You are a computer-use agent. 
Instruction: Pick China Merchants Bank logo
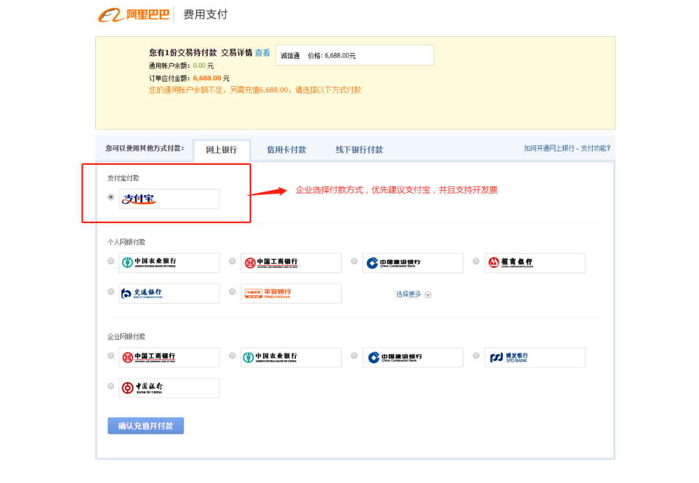534,263
